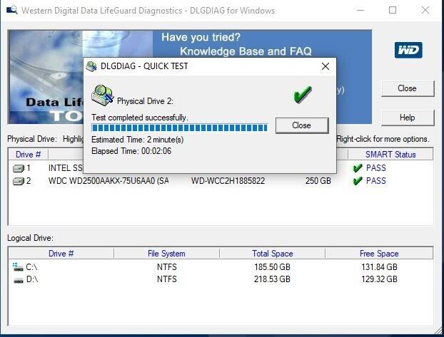Maximize the DLGDIAG main window
This screenshot has height=337, width=444.
pos(393,10)
